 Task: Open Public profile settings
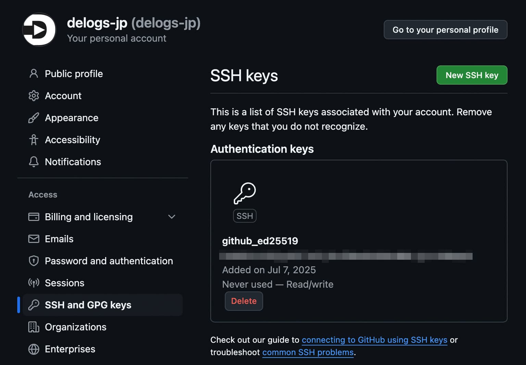(103, 73)
